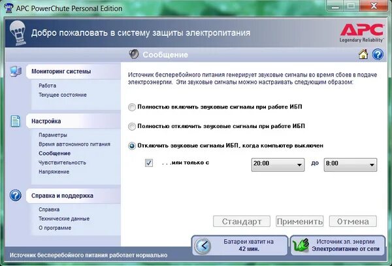The width and height of the screenshot is (392, 266).
Task: Click the speaker icon beside Сообщение
Action: (x=134, y=54)
